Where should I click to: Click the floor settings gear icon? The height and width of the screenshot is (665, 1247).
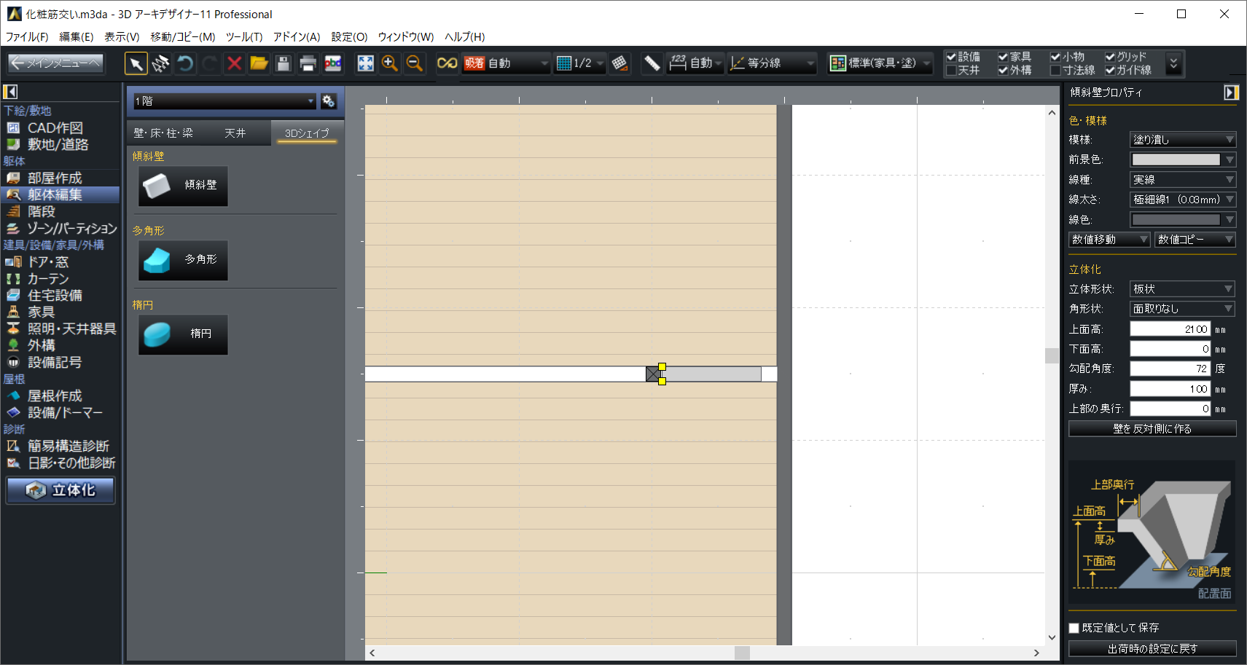pyautogui.click(x=329, y=101)
